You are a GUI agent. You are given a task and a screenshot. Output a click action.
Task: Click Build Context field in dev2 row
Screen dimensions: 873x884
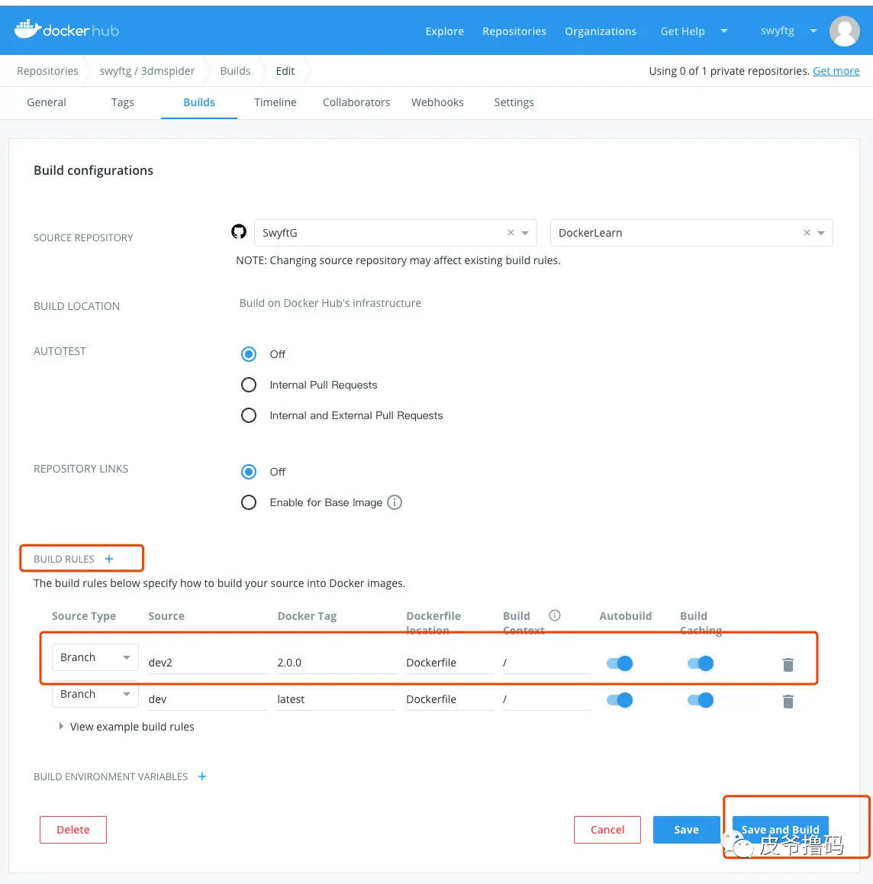coord(546,663)
